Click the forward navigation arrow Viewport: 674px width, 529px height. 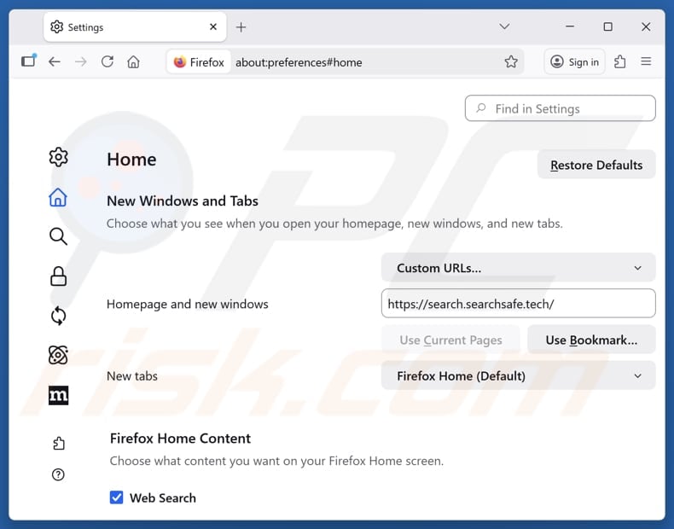click(80, 62)
